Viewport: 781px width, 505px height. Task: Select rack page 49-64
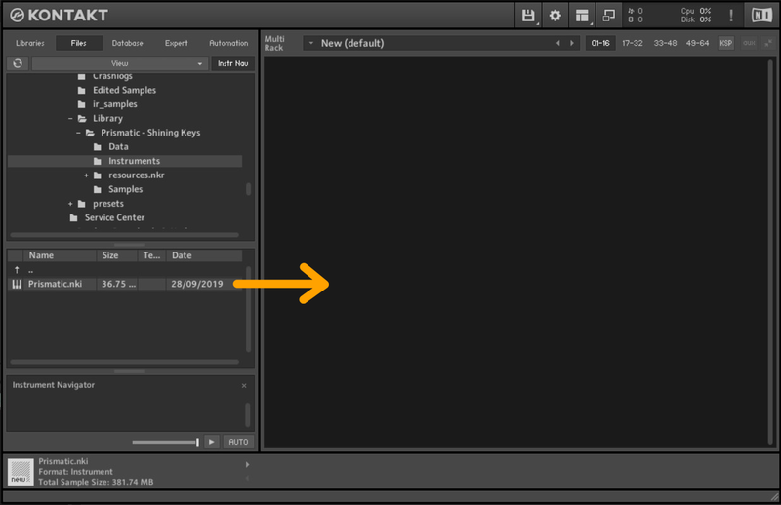[697, 43]
